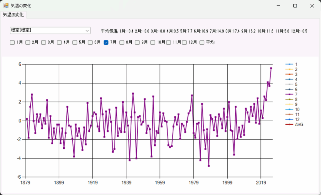Screen dimensions: 321x195
Task: Click the app icon in title bar
Action: 6,6
